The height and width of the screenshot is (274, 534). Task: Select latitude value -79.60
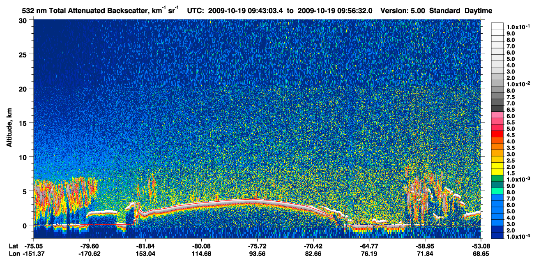pos(90,246)
